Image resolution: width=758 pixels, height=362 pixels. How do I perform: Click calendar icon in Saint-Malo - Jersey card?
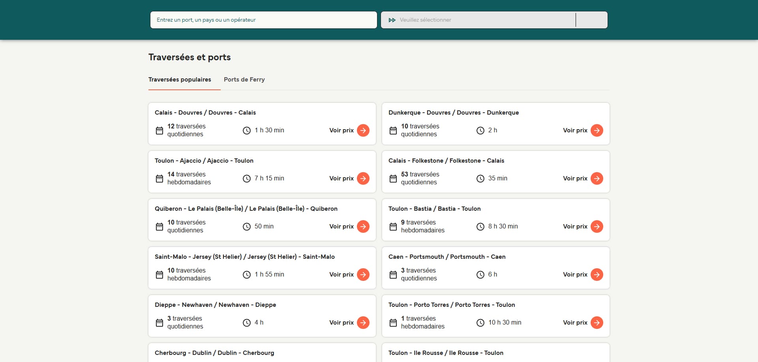(x=159, y=275)
